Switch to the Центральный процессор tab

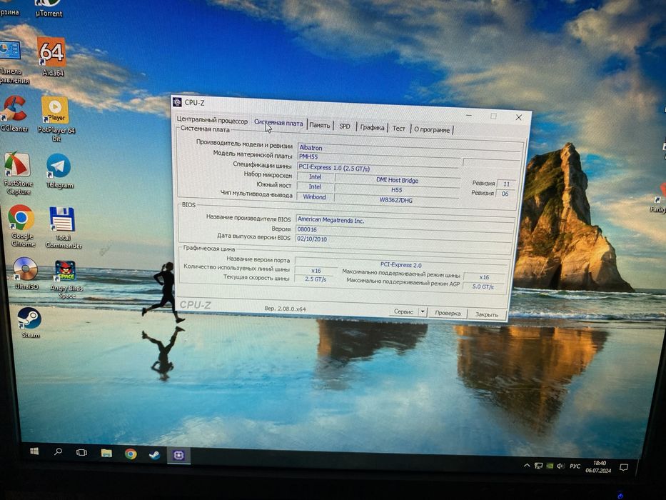click(x=211, y=120)
